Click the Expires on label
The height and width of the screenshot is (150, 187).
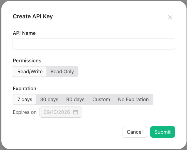click(25, 112)
